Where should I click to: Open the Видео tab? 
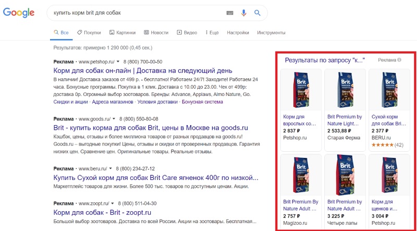pyautogui.click(x=187, y=33)
